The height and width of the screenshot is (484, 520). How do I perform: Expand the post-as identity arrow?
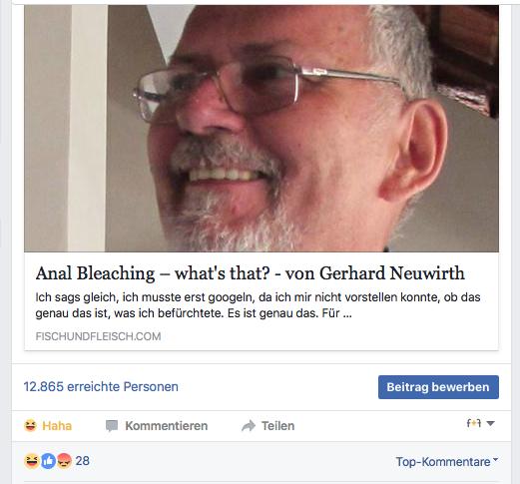pyautogui.click(x=490, y=423)
